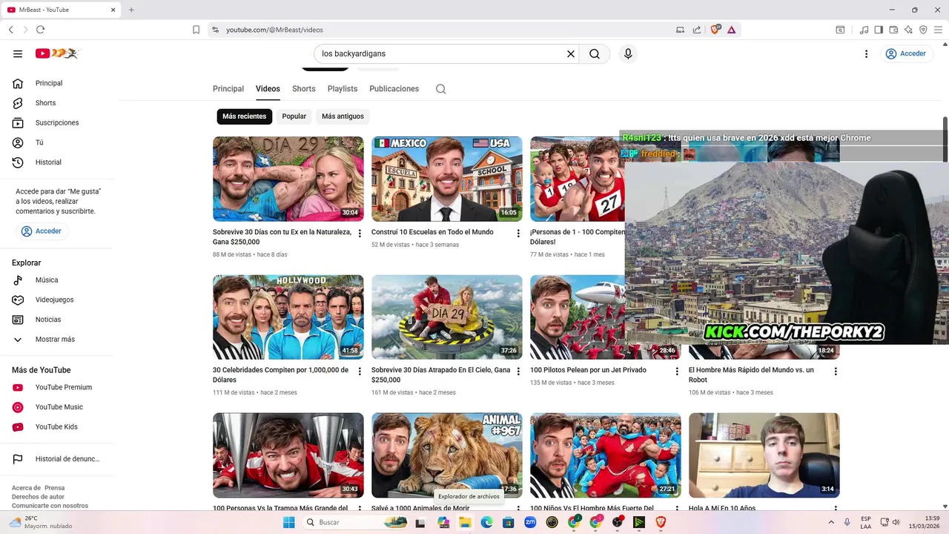Open options for 'El Hombre Más Rápido' video
Viewport: 949px width, 534px height.
(x=836, y=371)
